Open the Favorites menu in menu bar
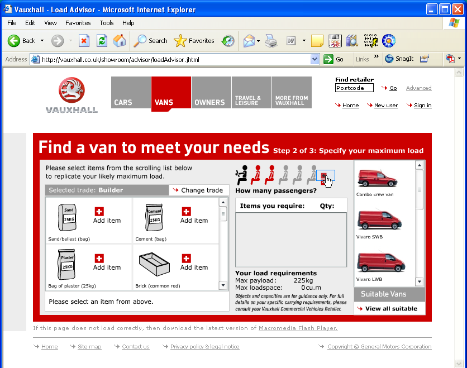 point(78,23)
